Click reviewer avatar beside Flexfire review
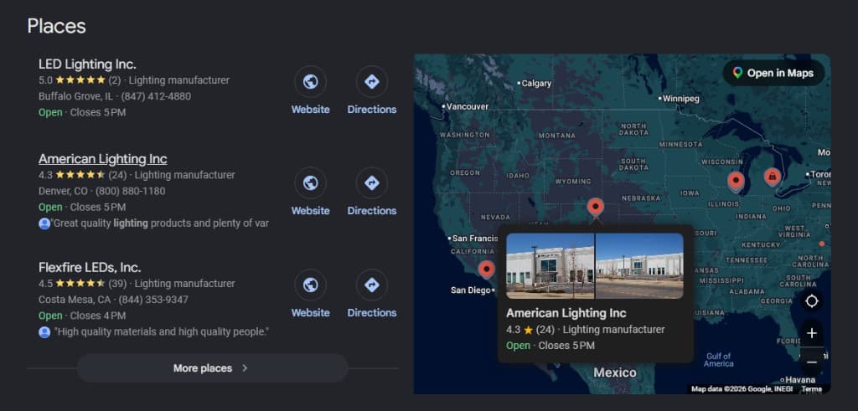 (x=44, y=331)
